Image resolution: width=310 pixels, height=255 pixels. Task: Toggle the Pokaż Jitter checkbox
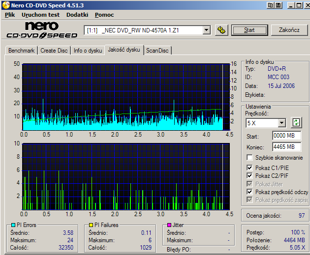coord(249,184)
